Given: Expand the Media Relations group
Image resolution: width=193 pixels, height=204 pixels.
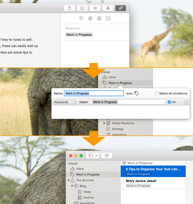Looking at the screenshot, I should point(104,123).
